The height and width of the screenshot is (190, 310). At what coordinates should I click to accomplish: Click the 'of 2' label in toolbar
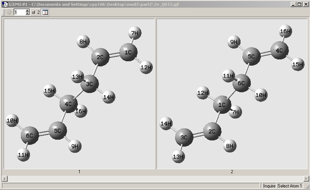(x=36, y=12)
